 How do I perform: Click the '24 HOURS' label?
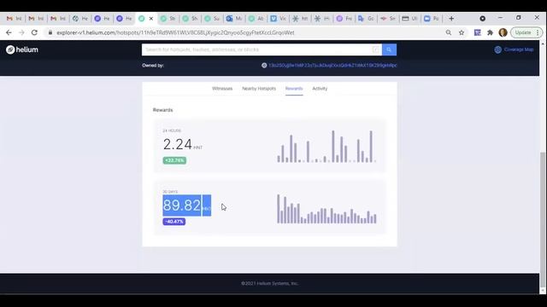tap(172, 130)
